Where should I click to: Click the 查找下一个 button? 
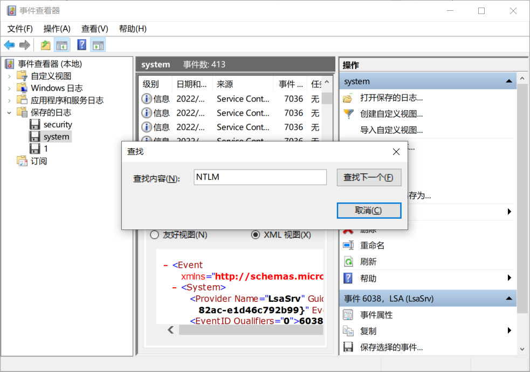click(x=369, y=178)
